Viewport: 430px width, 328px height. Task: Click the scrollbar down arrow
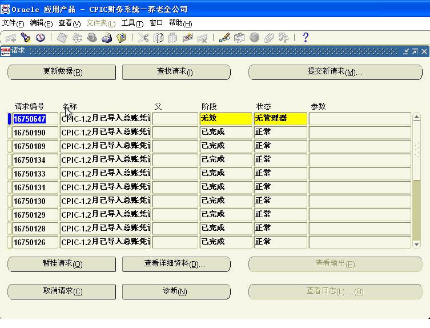(x=416, y=244)
